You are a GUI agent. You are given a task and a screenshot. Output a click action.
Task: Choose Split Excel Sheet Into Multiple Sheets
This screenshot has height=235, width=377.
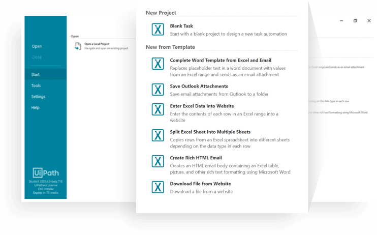tap(210, 132)
